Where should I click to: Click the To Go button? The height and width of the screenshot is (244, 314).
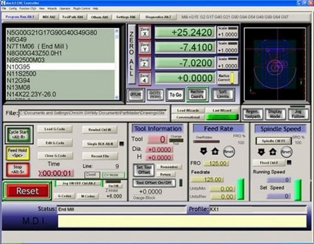(x=175, y=95)
